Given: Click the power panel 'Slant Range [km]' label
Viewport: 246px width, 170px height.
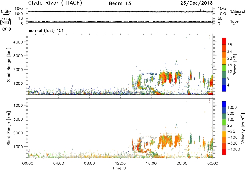Looking at the screenshot, I should pyautogui.click(x=9, y=65).
